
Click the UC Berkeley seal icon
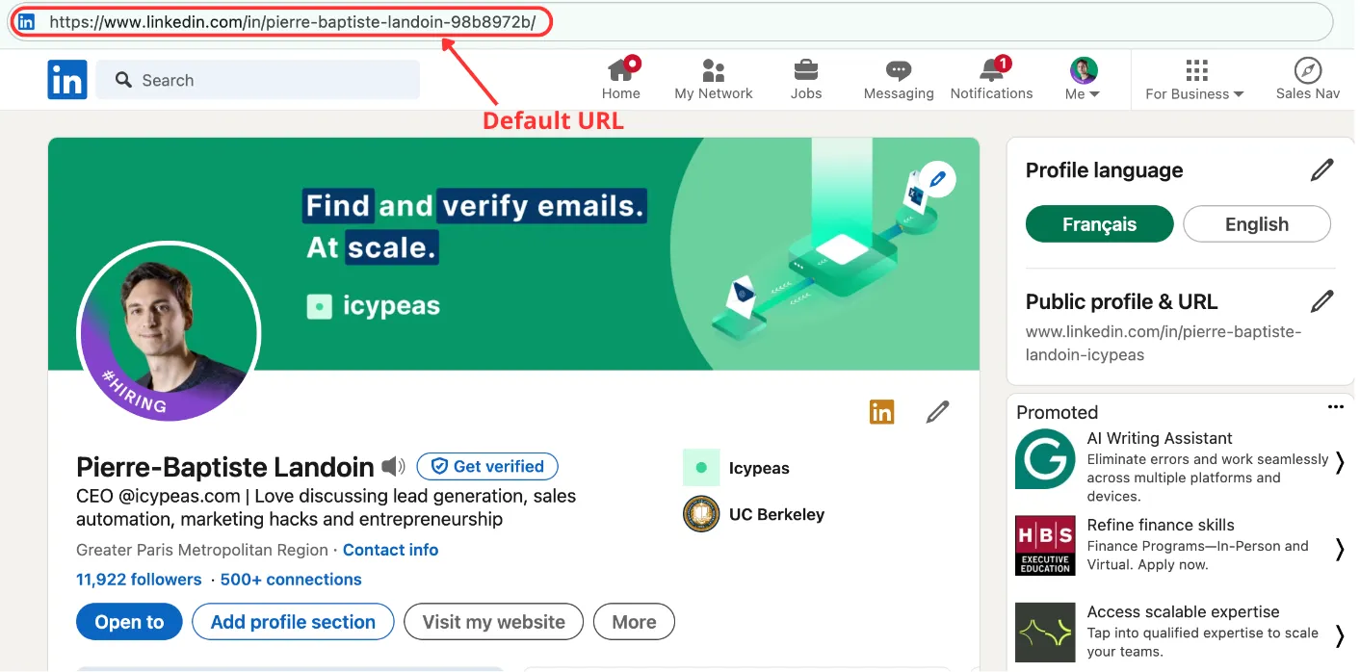[x=701, y=514]
